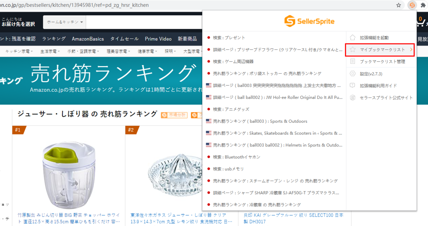428x226 pixels.
Task: Expand the 照明 category menu
Action: pyautogui.click(x=170, y=51)
